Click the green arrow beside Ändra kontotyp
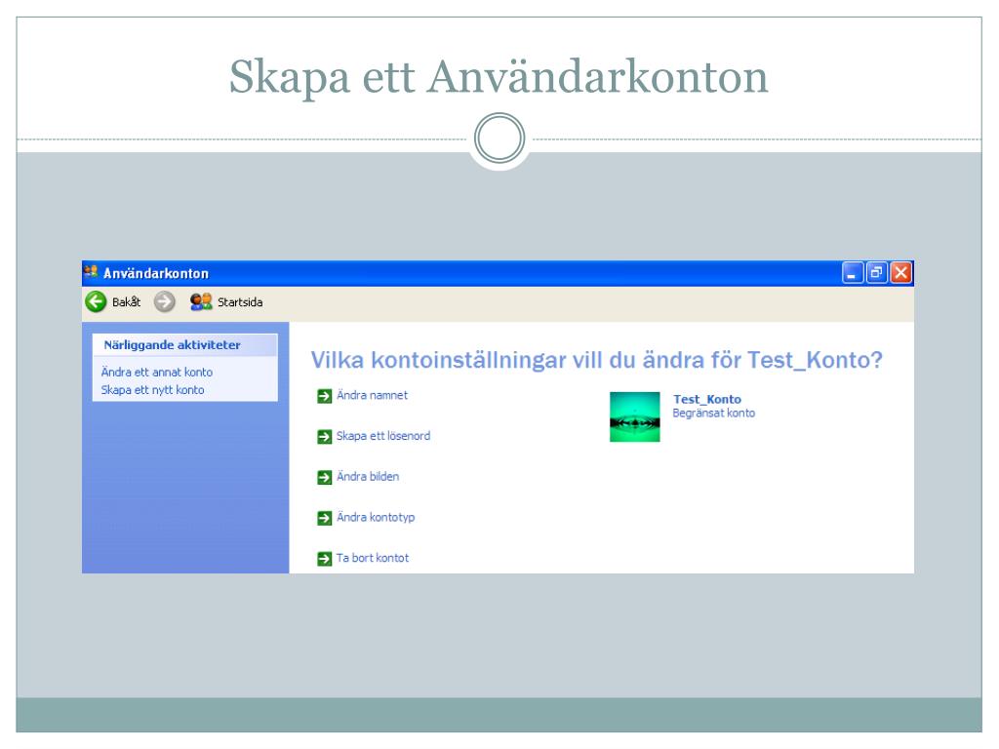The width and height of the screenshot is (999, 749). point(324,519)
